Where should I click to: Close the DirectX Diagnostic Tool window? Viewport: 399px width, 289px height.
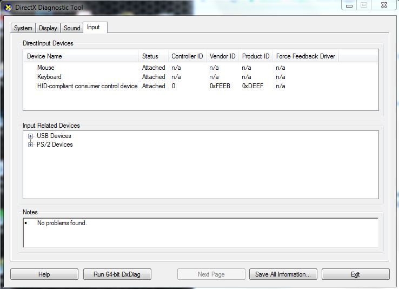(384, 5)
